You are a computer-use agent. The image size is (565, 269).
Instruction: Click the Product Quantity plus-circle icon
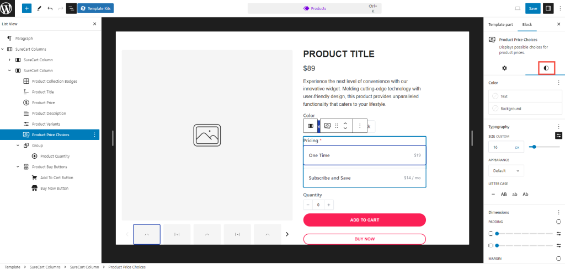35,157
